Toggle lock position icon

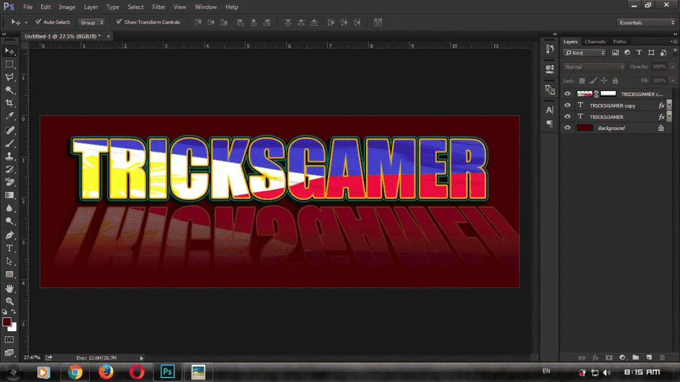click(x=604, y=81)
